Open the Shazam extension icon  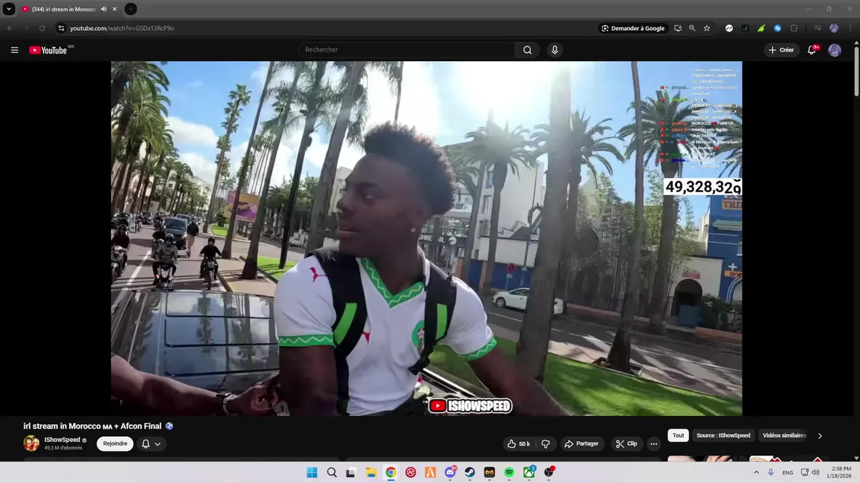click(x=777, y=28)
